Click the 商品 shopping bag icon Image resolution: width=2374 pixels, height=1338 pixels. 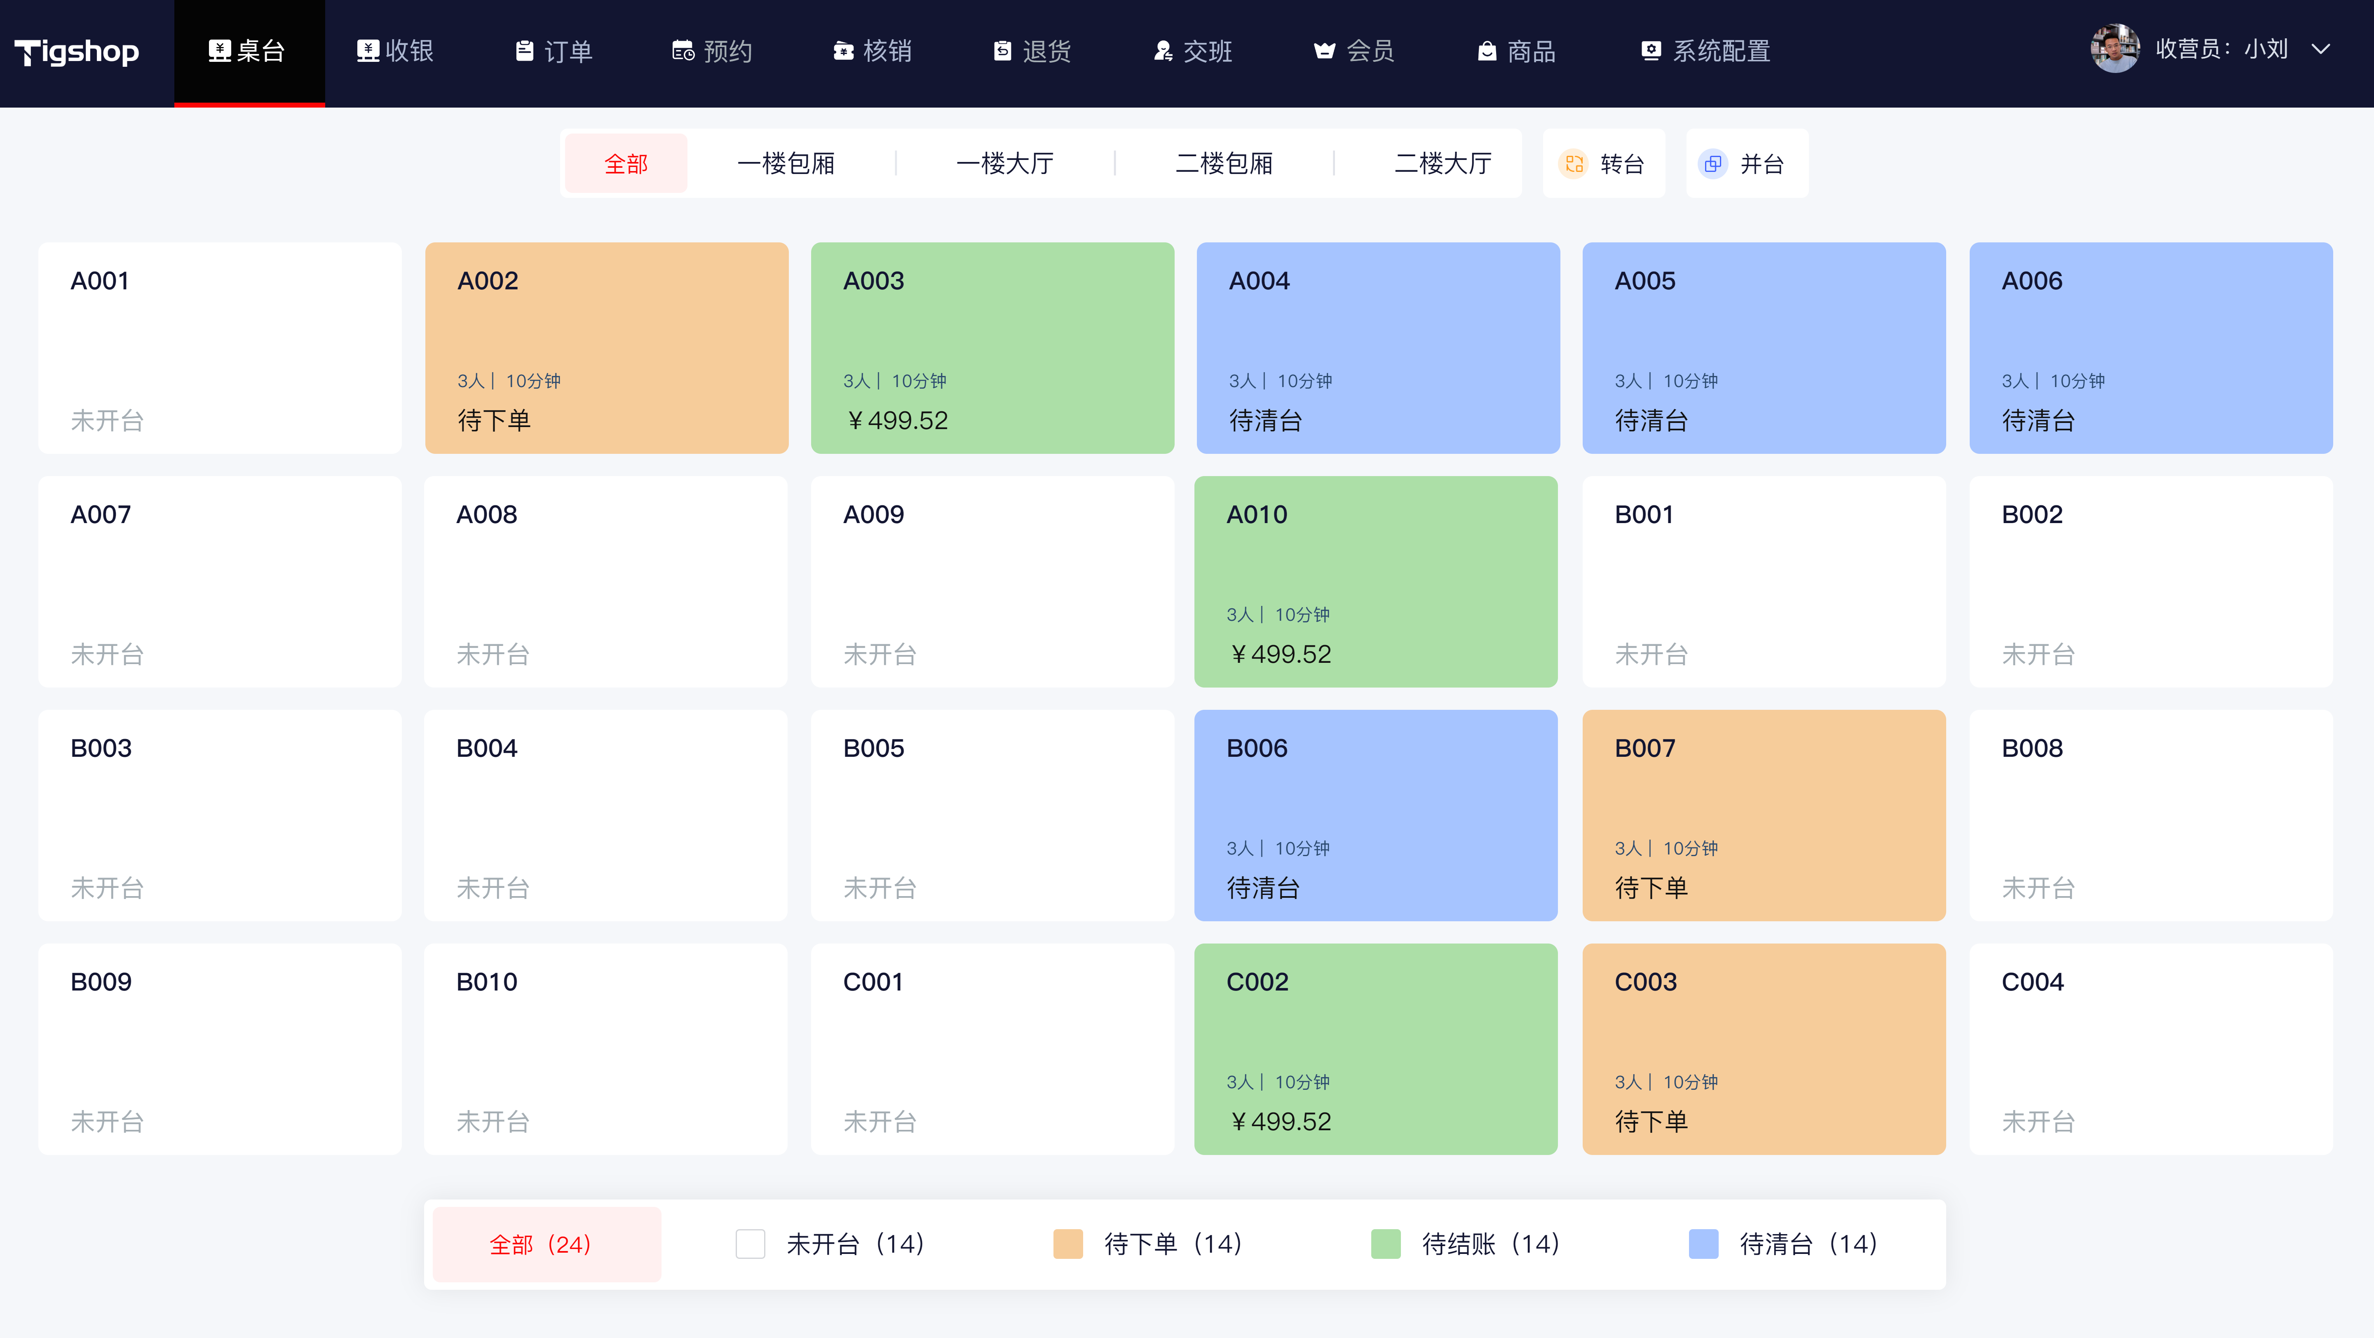[x=1487, y=51]
